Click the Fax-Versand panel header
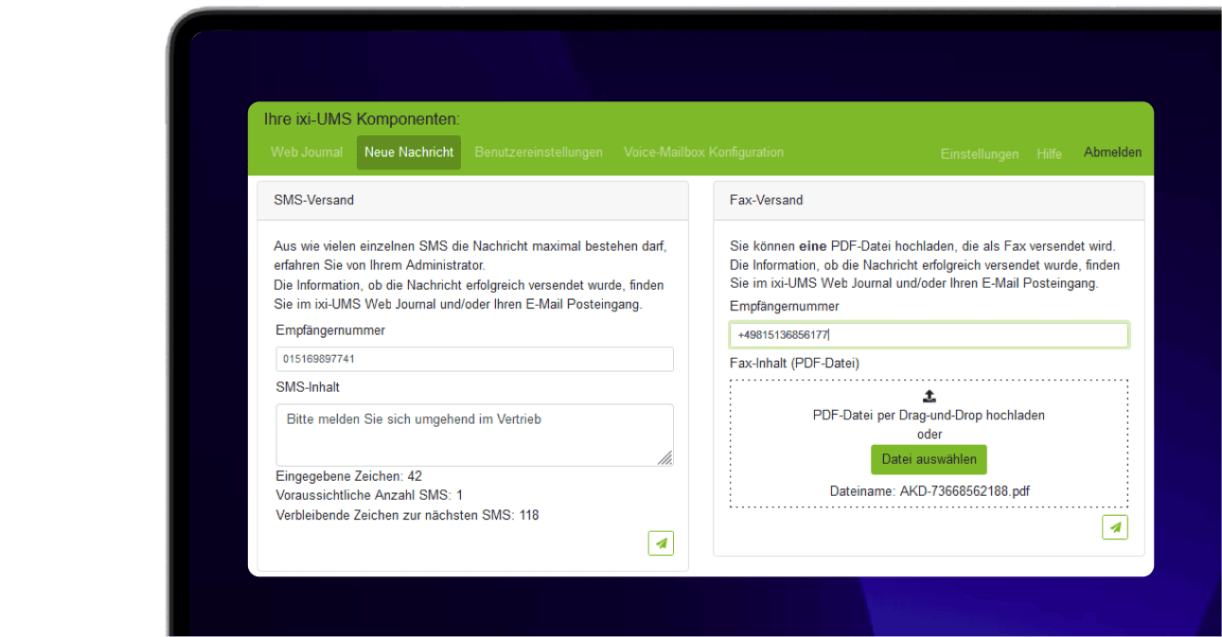Screen dimensions: 1222x637 tap(929, 201)
